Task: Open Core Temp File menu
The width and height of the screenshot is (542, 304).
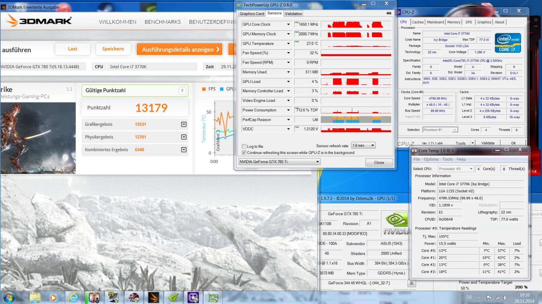Action: click(x=417, y=159)
